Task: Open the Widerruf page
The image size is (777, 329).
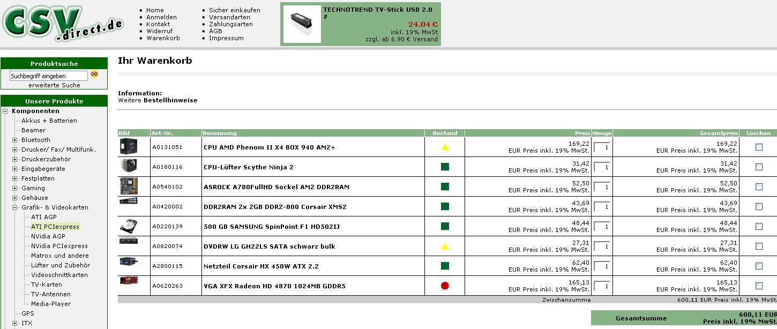Action: (159, 31)
